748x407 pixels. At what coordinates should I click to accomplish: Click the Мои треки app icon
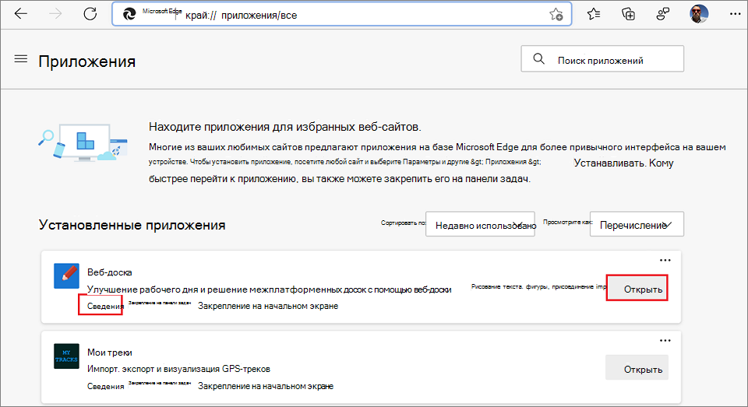pos(66,356)
